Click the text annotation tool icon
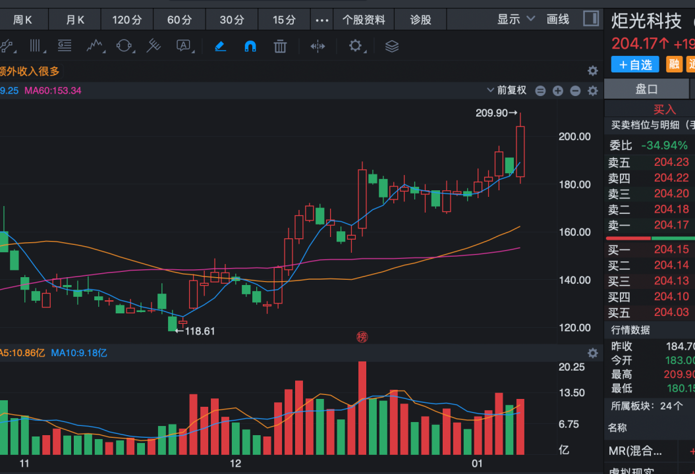This screenshot has height=474, width=695. (x=183, y=46)
